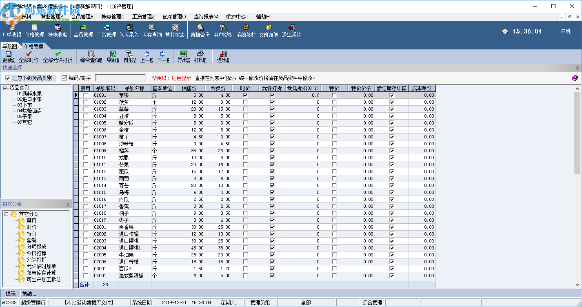582x307 pixels.
Task: Uncheck the 编码/简拼 checkbox
Action: click(x=64, y=78)
